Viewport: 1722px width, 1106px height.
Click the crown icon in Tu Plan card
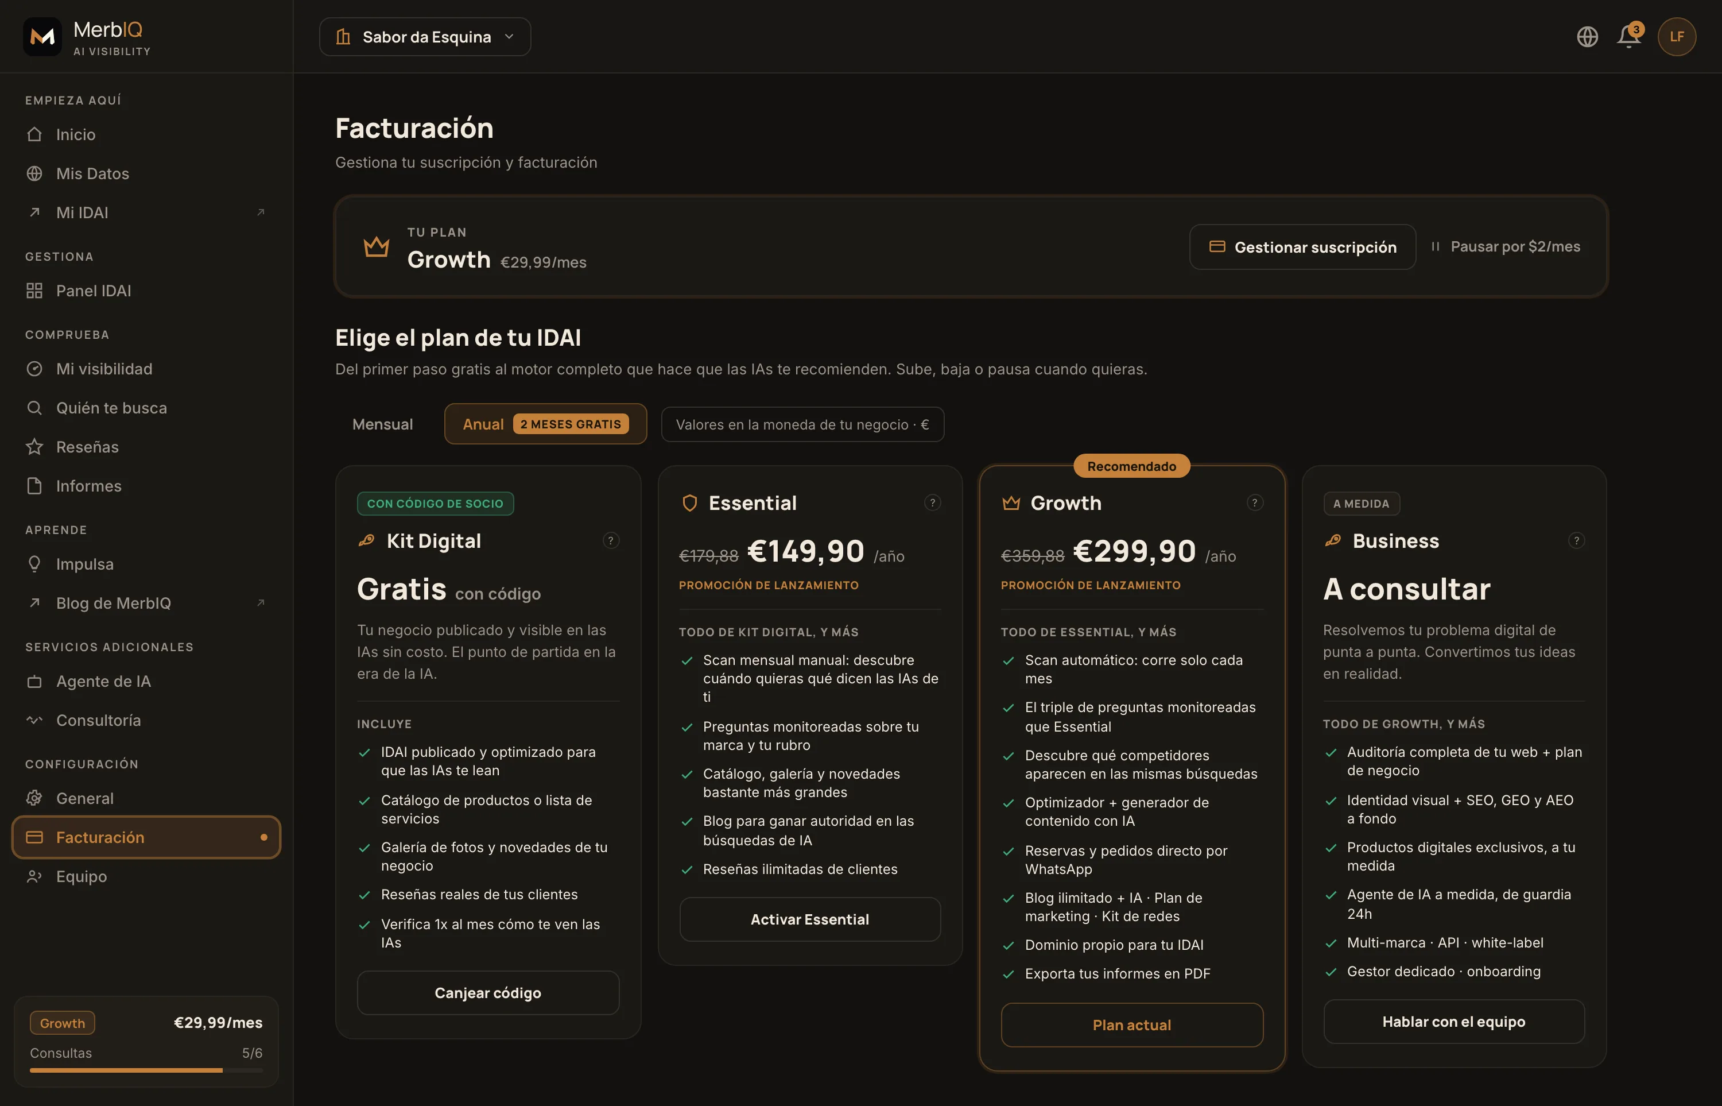tap(376, 247)
